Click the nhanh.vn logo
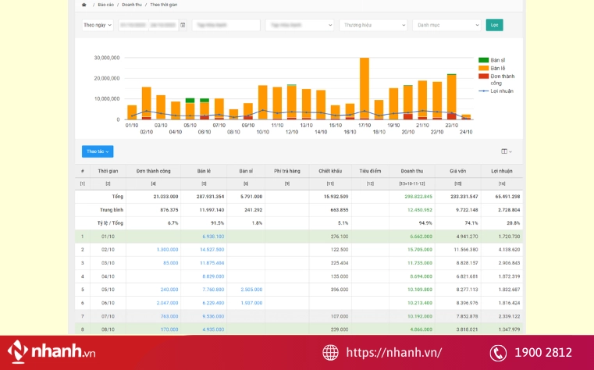The image size is (594, 370). (x=52, y=352)
